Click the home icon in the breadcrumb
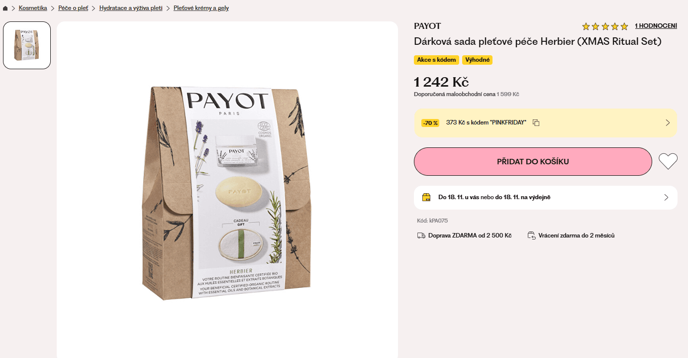 [x=5, y=8]
